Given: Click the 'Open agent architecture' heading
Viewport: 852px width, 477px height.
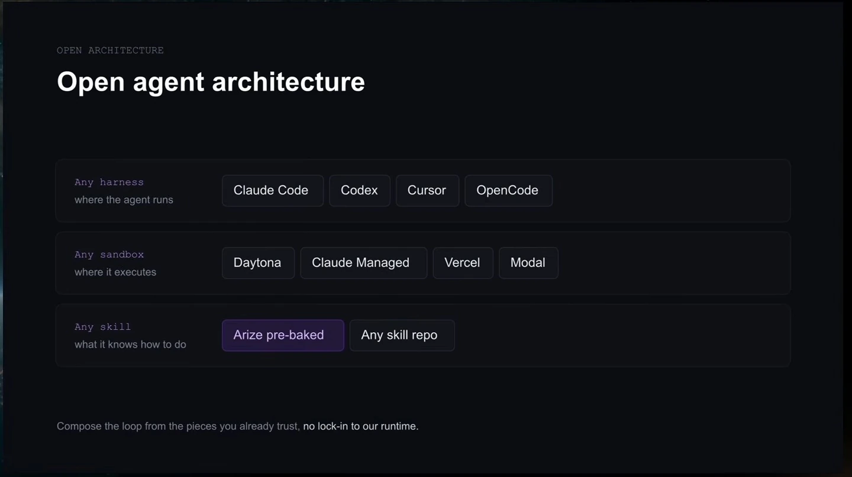Looking at the screenshot, I should click(x=211, y=82).
